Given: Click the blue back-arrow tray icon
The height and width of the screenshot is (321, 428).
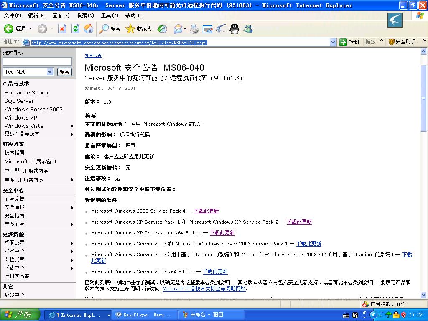Looking at the screenshot, I should [x=373, y=315].
